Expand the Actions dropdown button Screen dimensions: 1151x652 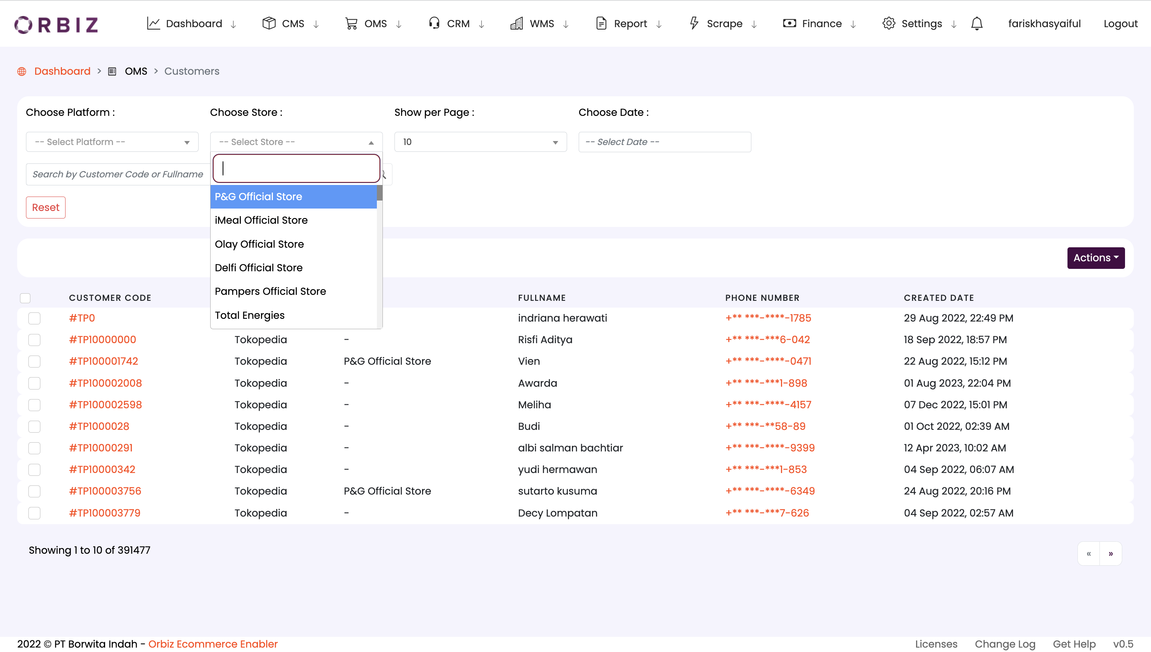click(1096, 258)
